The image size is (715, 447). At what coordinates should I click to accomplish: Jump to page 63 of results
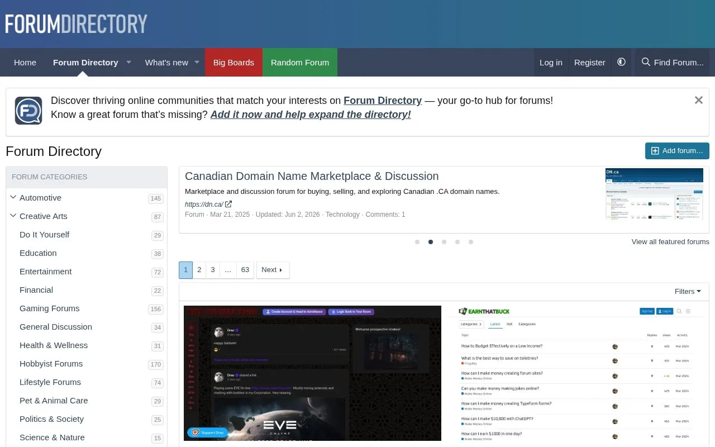coord(245,270)
